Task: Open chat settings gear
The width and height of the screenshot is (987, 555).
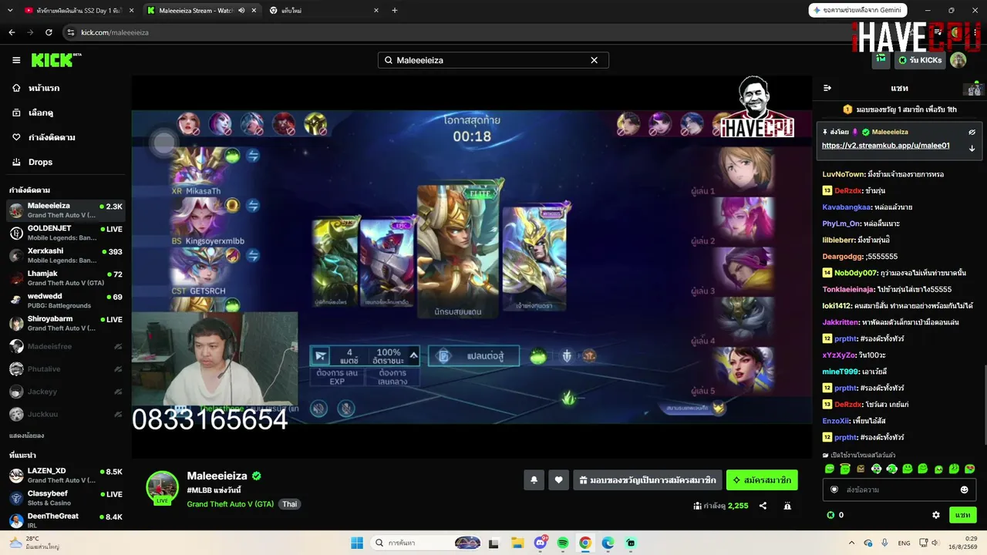Action: click(936, 515)
